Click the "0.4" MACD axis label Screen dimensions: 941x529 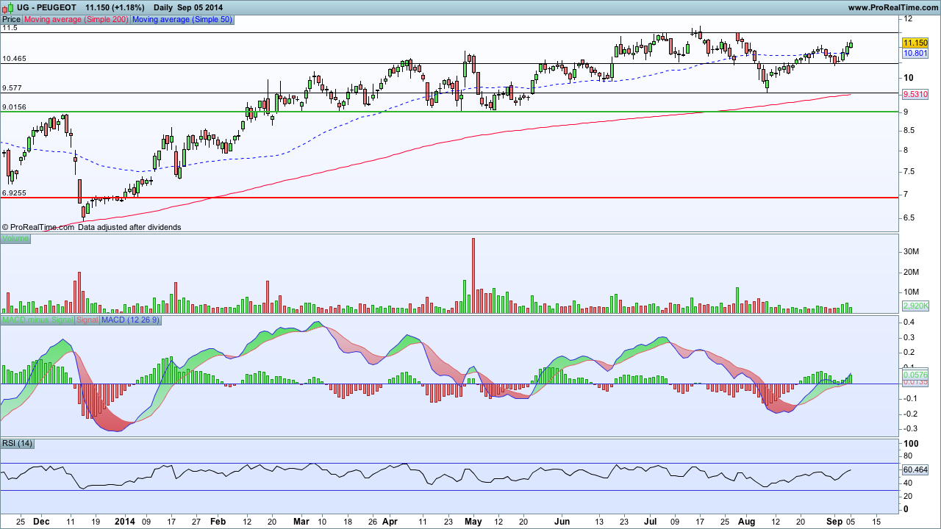pyautogui.click(x=909, y=323)
